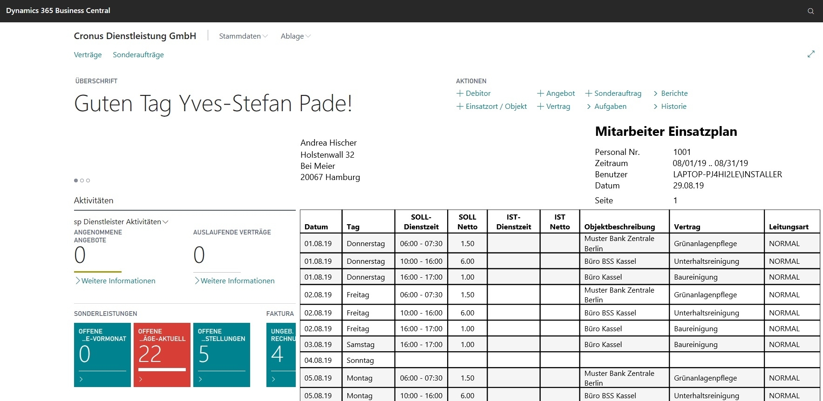The height and width of the screenshot is (401, 823).
Task: Click arrow on Offene E-Vormonat tile
Action: click(x=82, y=379)
